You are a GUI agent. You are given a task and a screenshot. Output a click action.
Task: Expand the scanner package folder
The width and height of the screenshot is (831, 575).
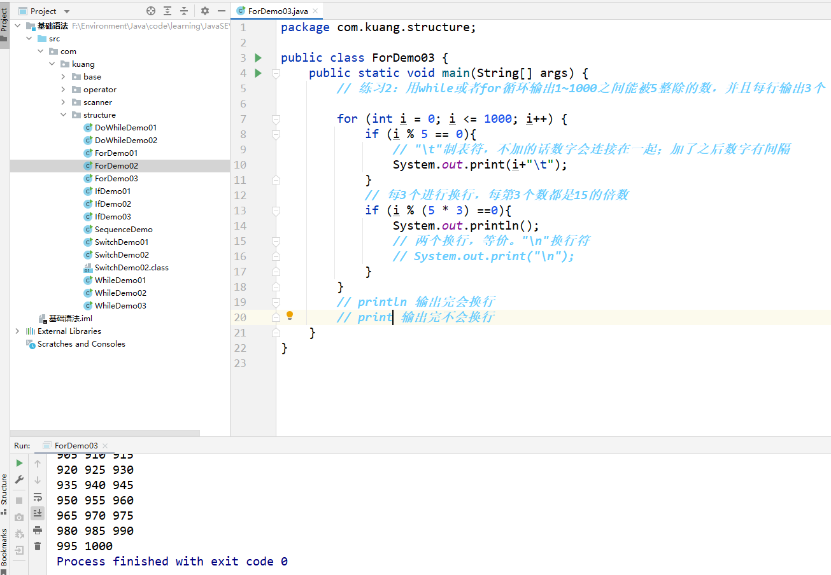[x=64, y=102]
